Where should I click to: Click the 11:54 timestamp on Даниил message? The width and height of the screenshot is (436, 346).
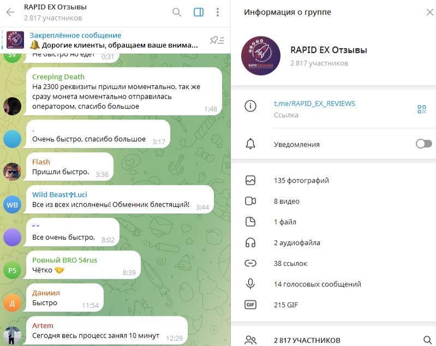pyautogui.click(x=91, y=306)
